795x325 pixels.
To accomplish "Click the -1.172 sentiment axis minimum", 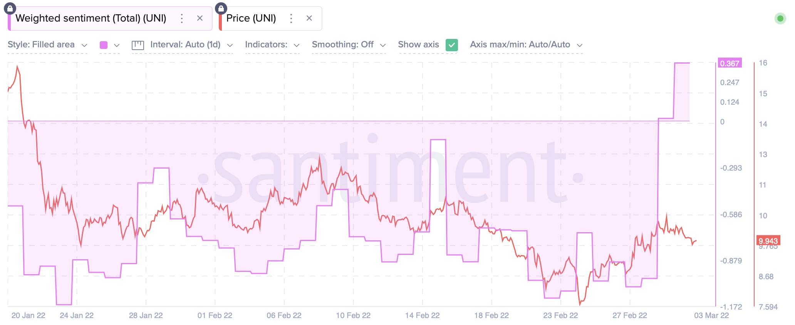I will (731, 307).
